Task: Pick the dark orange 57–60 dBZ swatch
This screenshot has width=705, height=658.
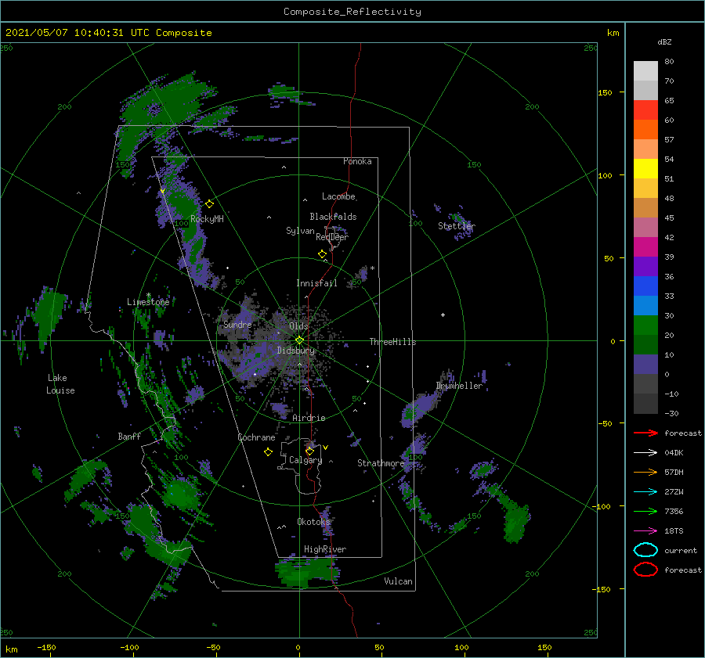Action: [645, 130]
